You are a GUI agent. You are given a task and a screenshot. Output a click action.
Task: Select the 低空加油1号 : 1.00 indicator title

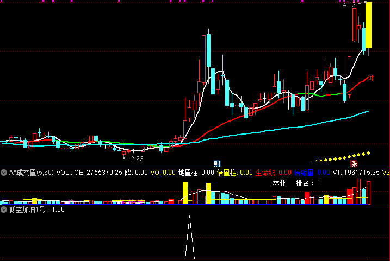[x=37, y=209]
